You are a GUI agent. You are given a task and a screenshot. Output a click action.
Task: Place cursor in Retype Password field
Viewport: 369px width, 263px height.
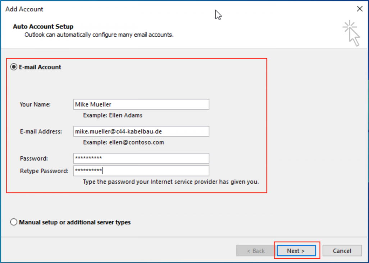pos(141,171)
